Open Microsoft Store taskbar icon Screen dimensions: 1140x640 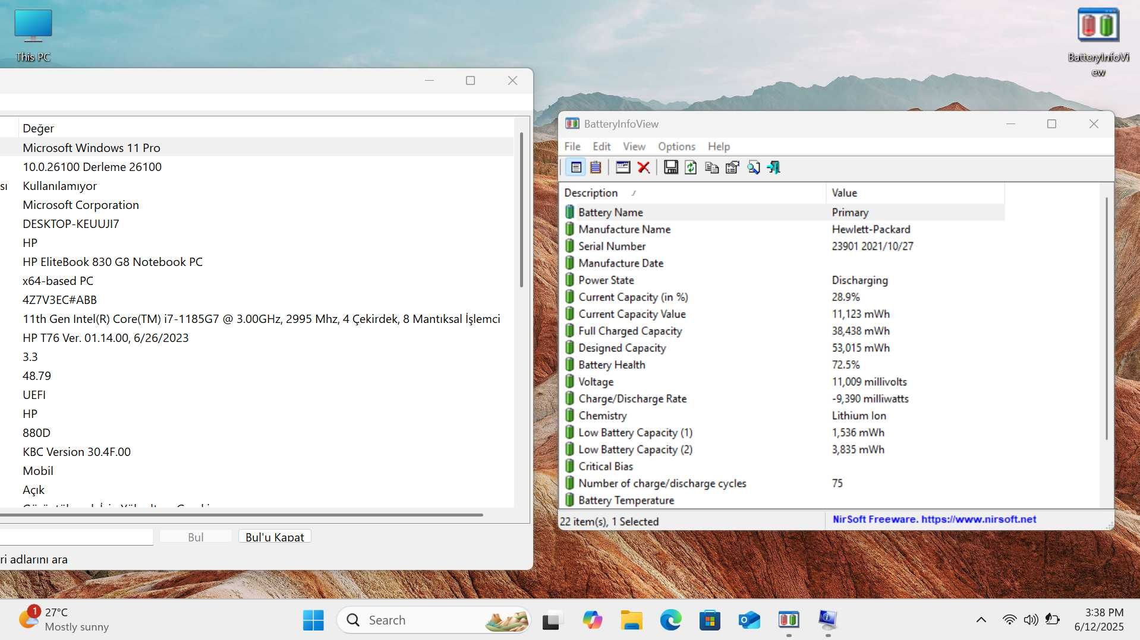pyautogui.click(x=710, y=620)
